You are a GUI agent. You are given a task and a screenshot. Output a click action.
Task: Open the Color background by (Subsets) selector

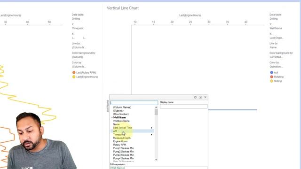(77, 57)
